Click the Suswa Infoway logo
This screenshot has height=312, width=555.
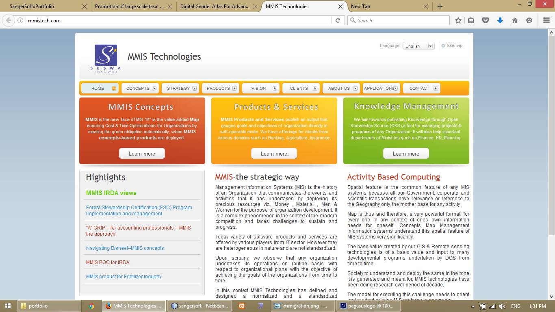106,58
